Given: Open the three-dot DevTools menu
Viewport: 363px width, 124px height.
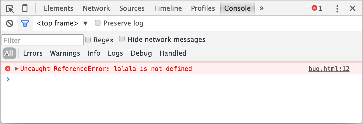Looking at the screenshot, I should point(337,9).
